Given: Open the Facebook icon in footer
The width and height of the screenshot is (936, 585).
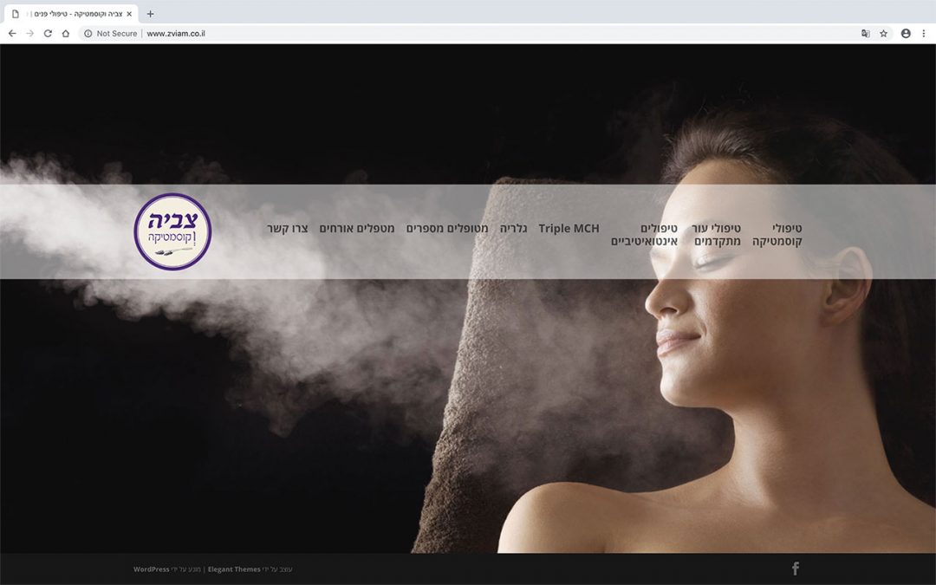Looking at the screenshot, I should 796,569.
